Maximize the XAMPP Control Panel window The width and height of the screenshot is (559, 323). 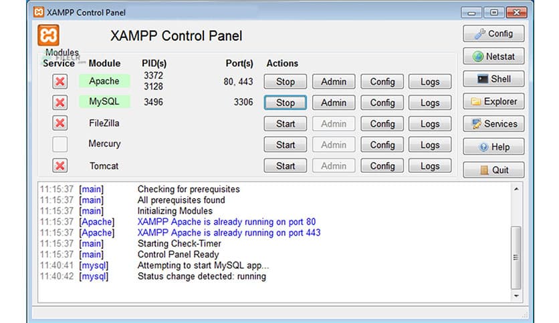pos(493,13)
